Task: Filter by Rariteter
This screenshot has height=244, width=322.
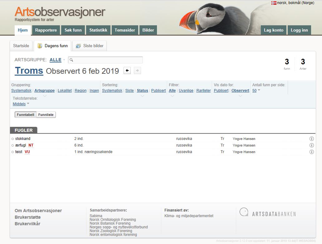Action: (203, 91)
